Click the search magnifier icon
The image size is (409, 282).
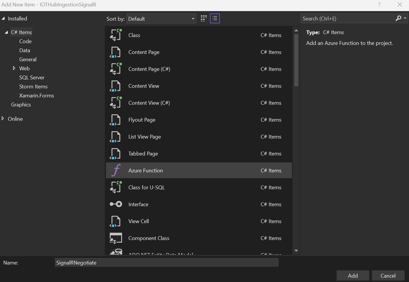point(398,18)
